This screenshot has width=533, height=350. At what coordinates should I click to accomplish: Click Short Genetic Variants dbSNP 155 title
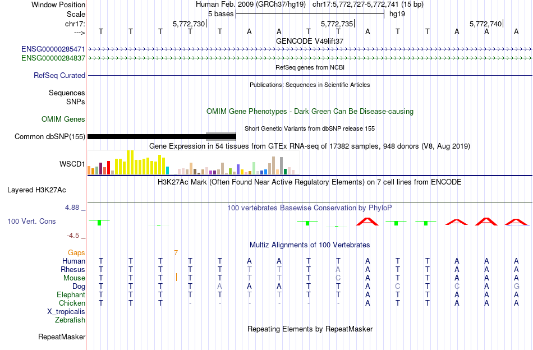[x=310, y=128]
